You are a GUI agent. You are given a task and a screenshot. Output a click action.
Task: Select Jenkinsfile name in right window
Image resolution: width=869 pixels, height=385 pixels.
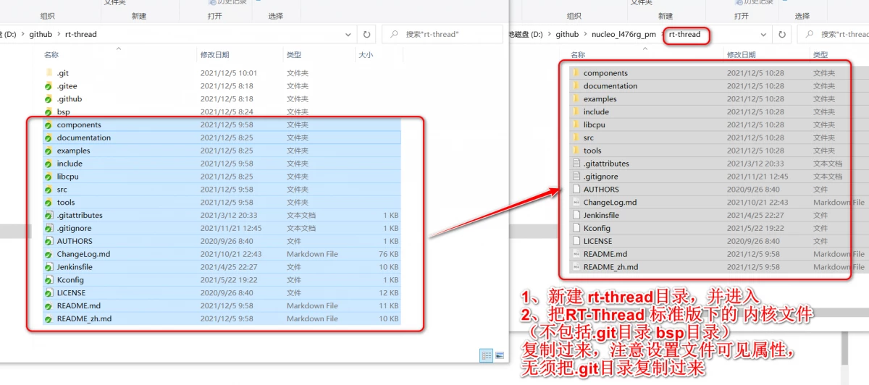click(601, 216)
